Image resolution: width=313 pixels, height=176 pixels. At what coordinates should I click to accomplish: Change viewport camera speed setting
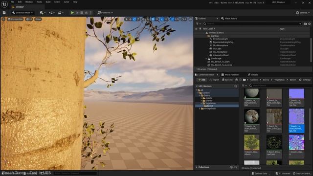184,20
